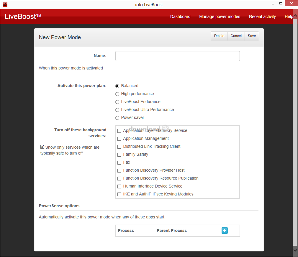
Task: Select the Balanced power plan
Action: [117, 86]
